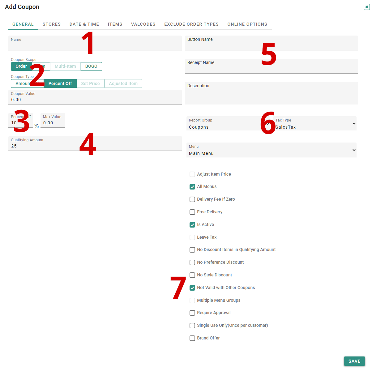372x371 pixels.
Task: Select Order coupon scope
Action: (x=21, y=66)
